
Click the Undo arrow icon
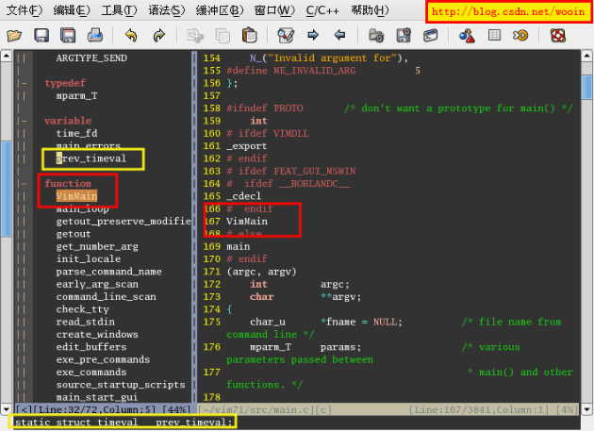[131, 36]
